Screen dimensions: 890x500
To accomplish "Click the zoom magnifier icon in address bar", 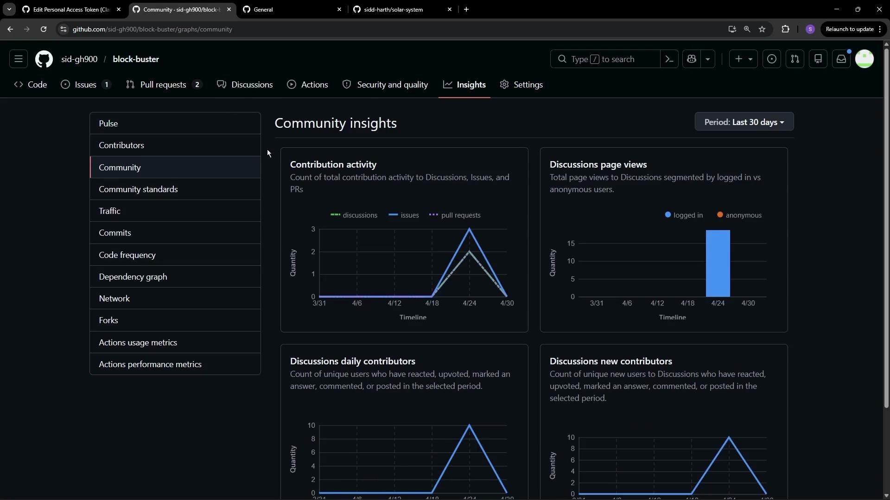I will click(747, 29).
